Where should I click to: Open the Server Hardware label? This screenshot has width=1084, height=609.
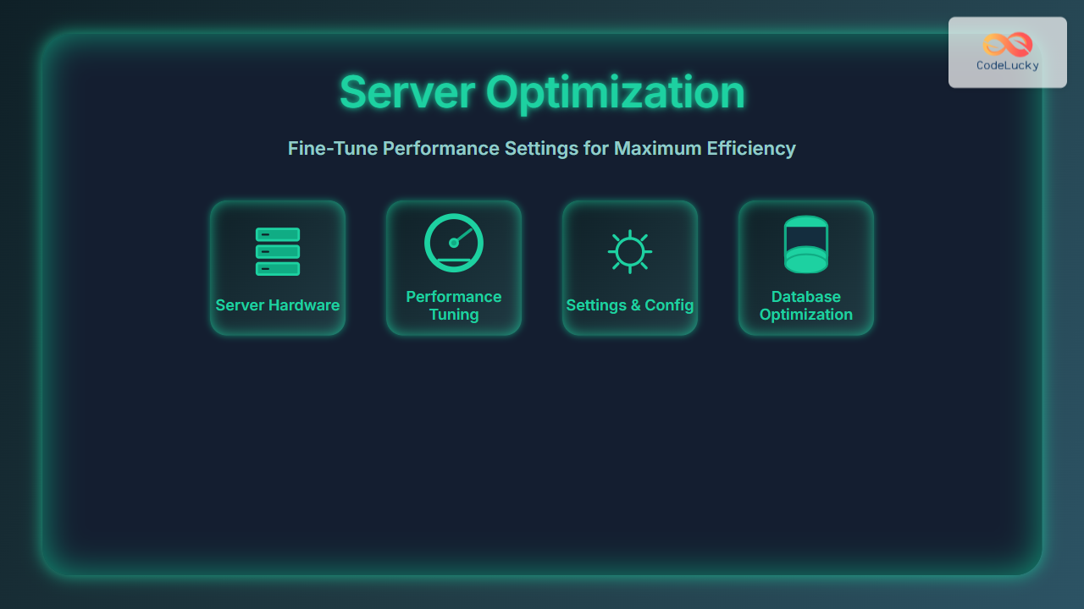278,305
